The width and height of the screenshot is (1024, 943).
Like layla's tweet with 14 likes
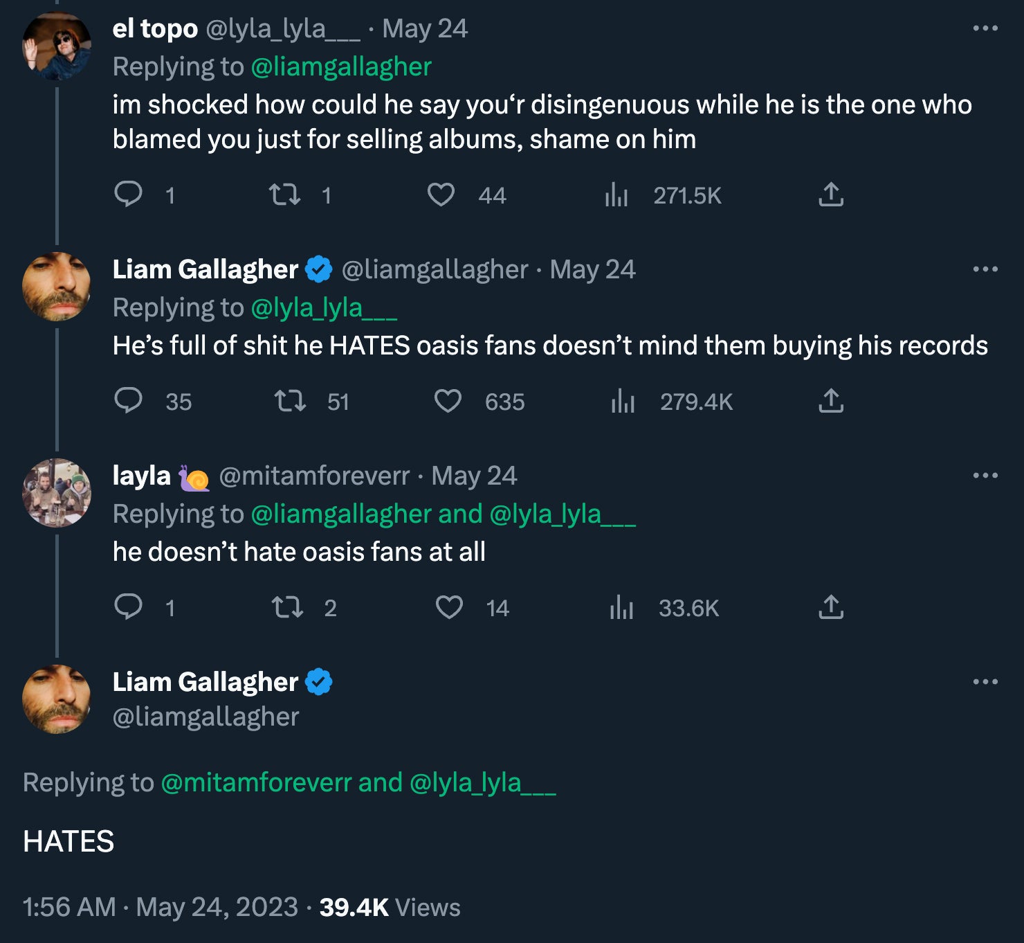[x=449, y=607]
